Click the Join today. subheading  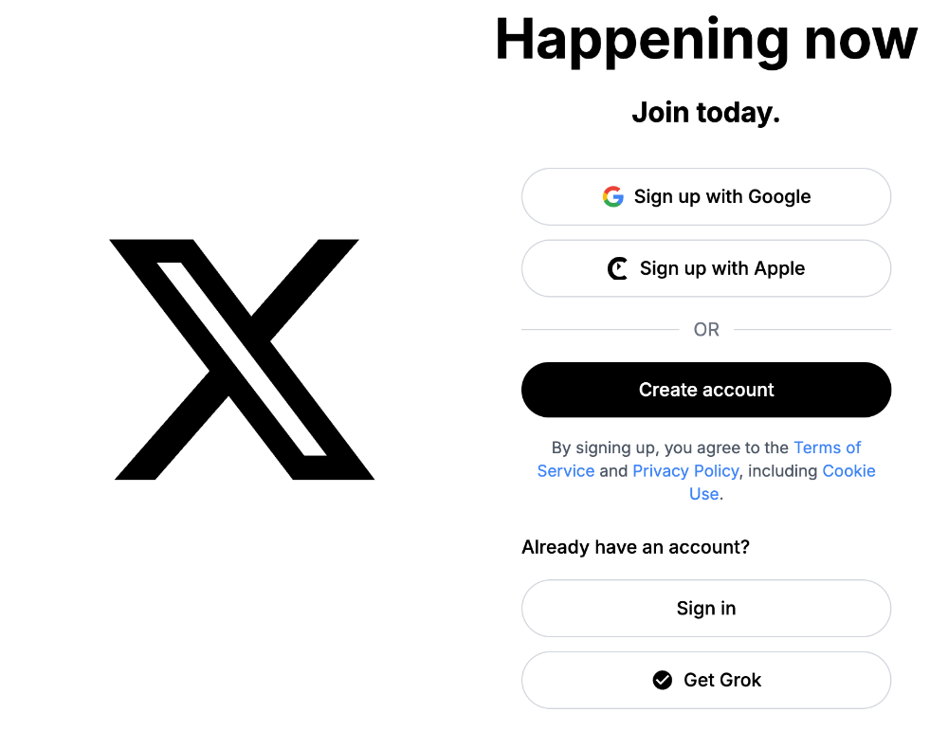pyautogui.click(x=706, y=113)
